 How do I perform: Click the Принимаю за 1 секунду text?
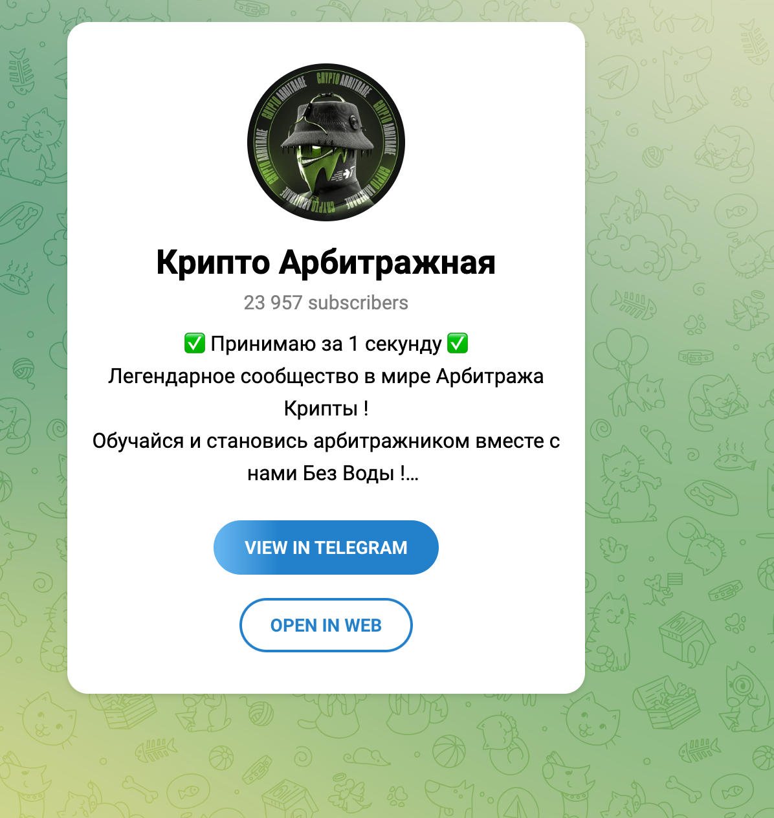(326, 344)
